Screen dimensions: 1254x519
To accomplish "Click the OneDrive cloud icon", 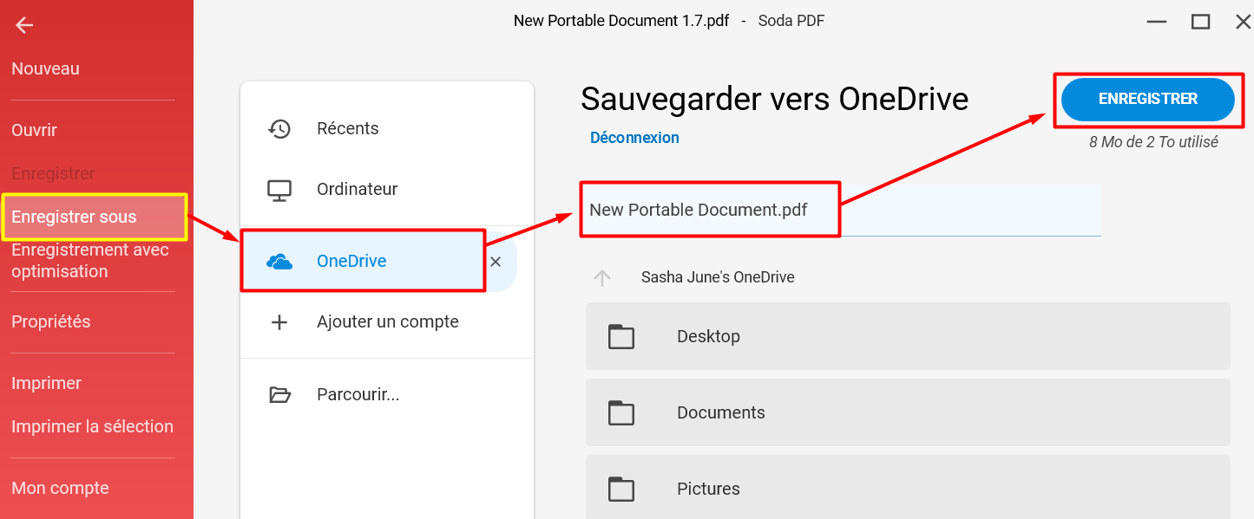I will point(279,262).
